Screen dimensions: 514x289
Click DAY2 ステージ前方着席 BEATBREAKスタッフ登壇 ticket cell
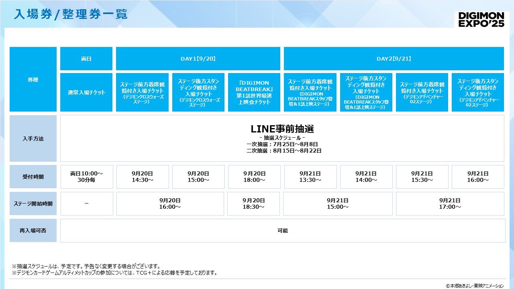pyautogui.click(x=310, y=92)
